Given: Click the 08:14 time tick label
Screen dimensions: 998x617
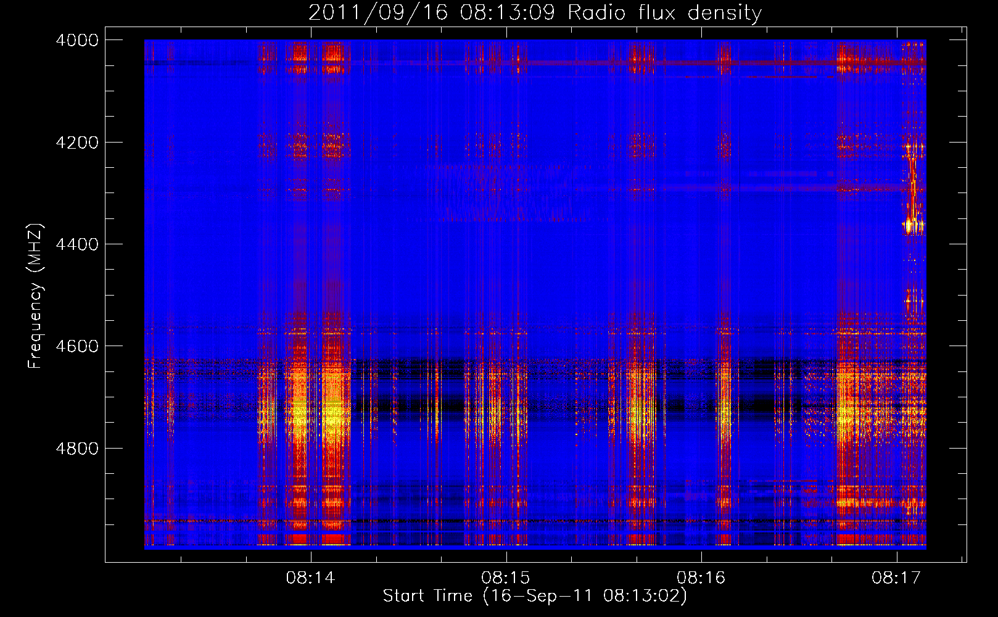Looking at the screenshot, I should [310, 578].
